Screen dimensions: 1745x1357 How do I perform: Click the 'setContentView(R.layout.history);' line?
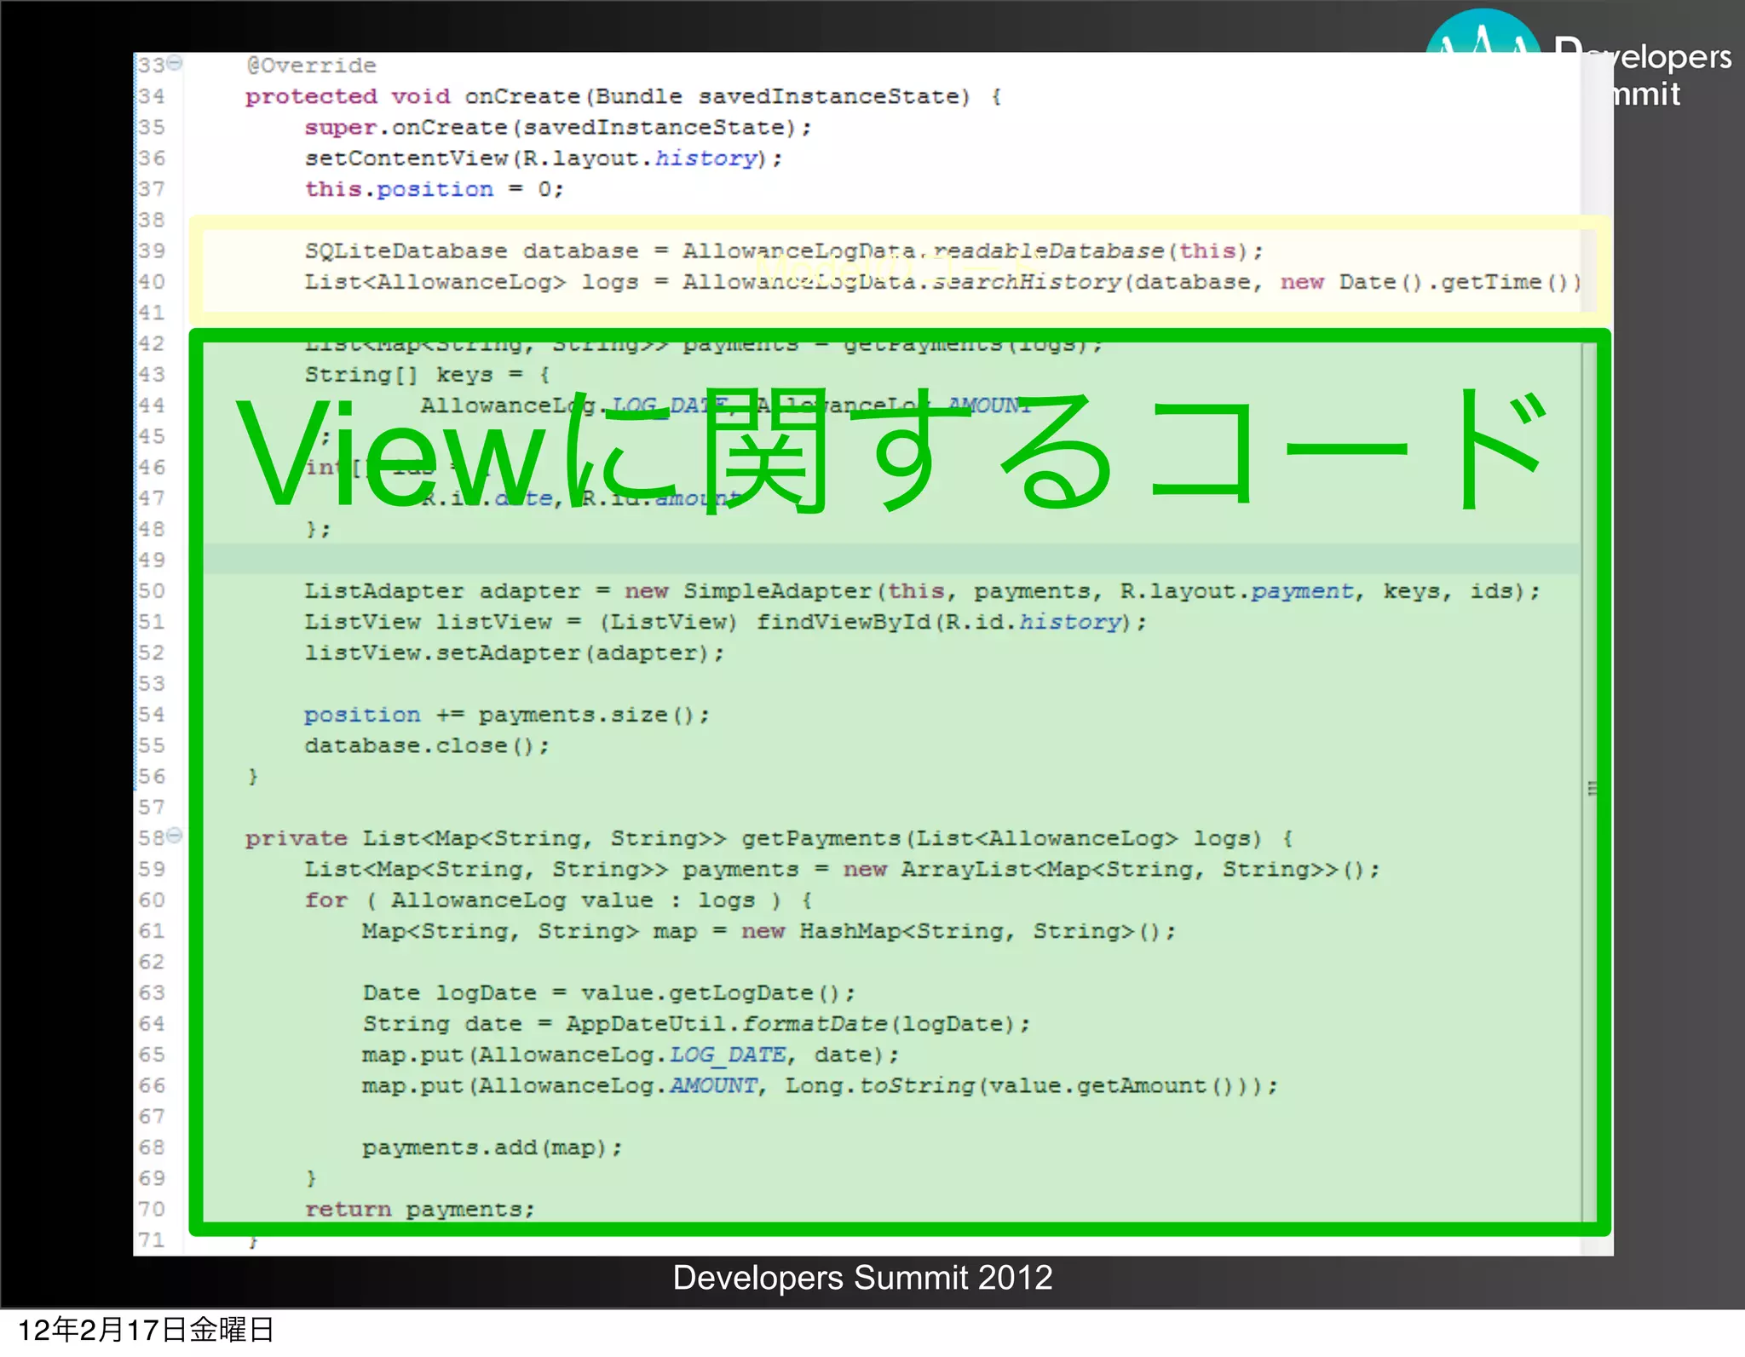click(x=544, y=158)
